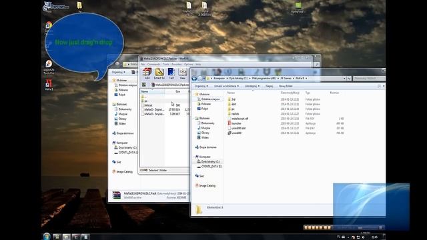Image resolution: width=427 pixels, height=240 pixels.
Task: Open Organizuj dropdown in back Explorer window
Action: [x=119, y=72]
